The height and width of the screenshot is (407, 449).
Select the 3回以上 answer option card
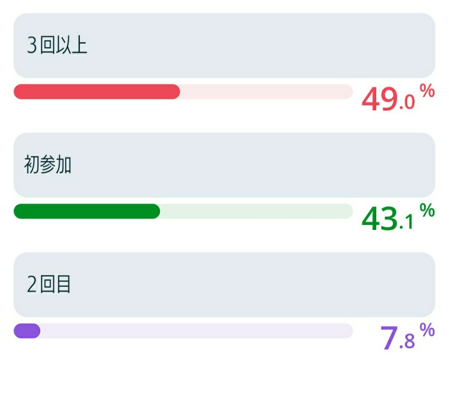tap(224, 46)
